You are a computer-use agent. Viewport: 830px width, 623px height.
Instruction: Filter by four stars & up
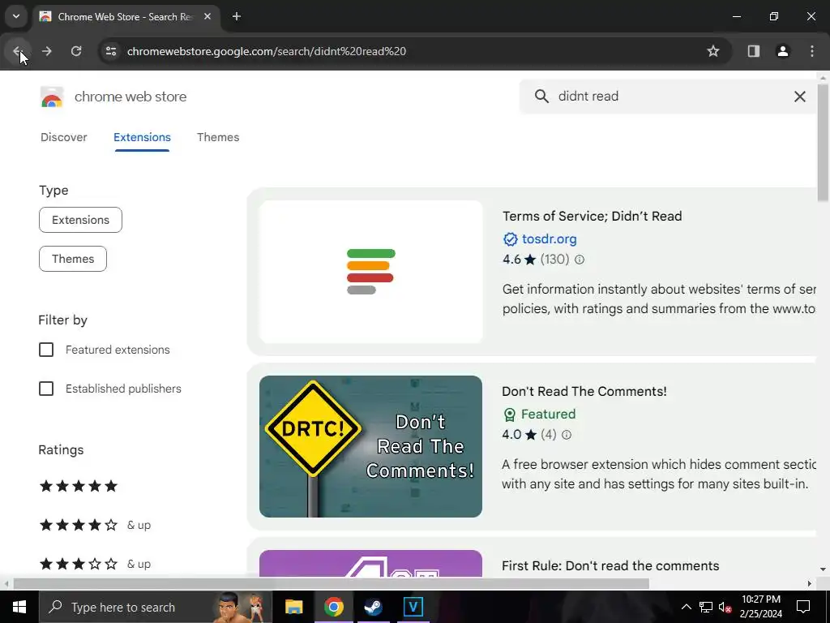click(95, 525)
